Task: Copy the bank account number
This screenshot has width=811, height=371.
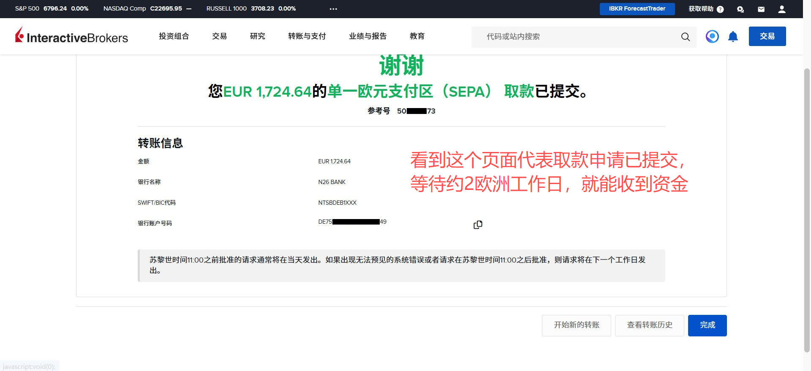Action: tap(478, 225)
